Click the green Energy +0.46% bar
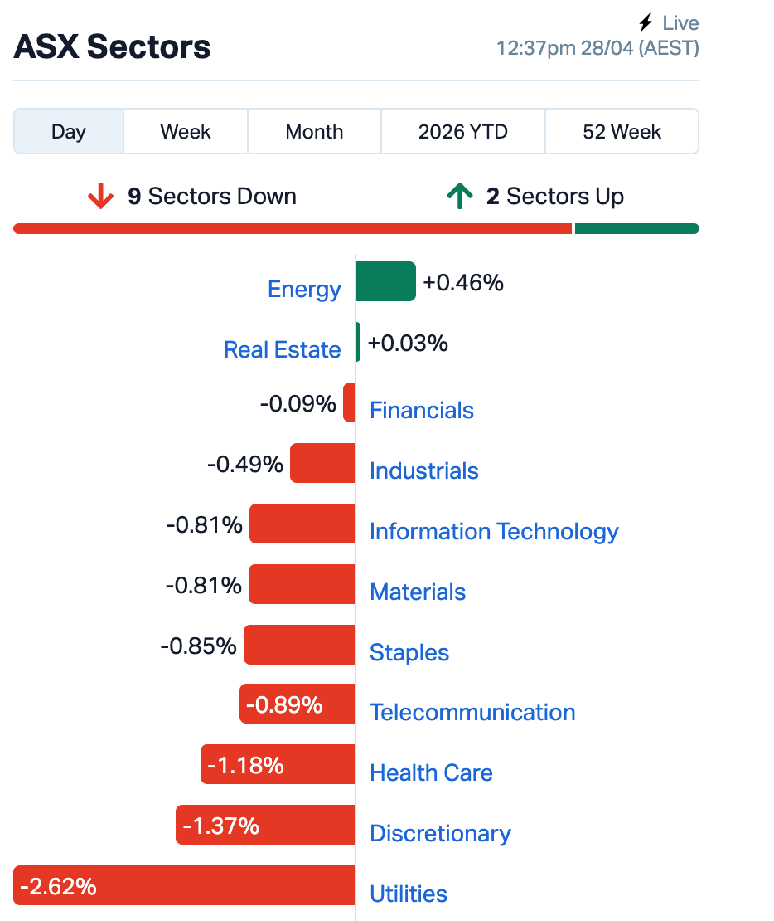The image size is (774, 921). 385,282
